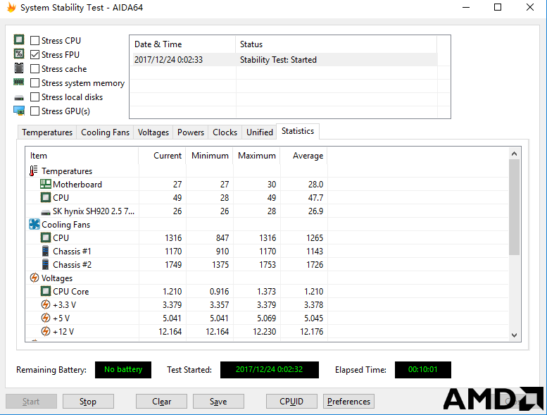Viewport: 547px width, 415px height.
Task: Click the +12 V row lightning icon
Action: tap(45, 331)
